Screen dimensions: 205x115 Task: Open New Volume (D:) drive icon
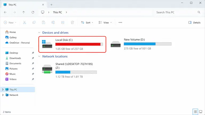click(115, 44)
